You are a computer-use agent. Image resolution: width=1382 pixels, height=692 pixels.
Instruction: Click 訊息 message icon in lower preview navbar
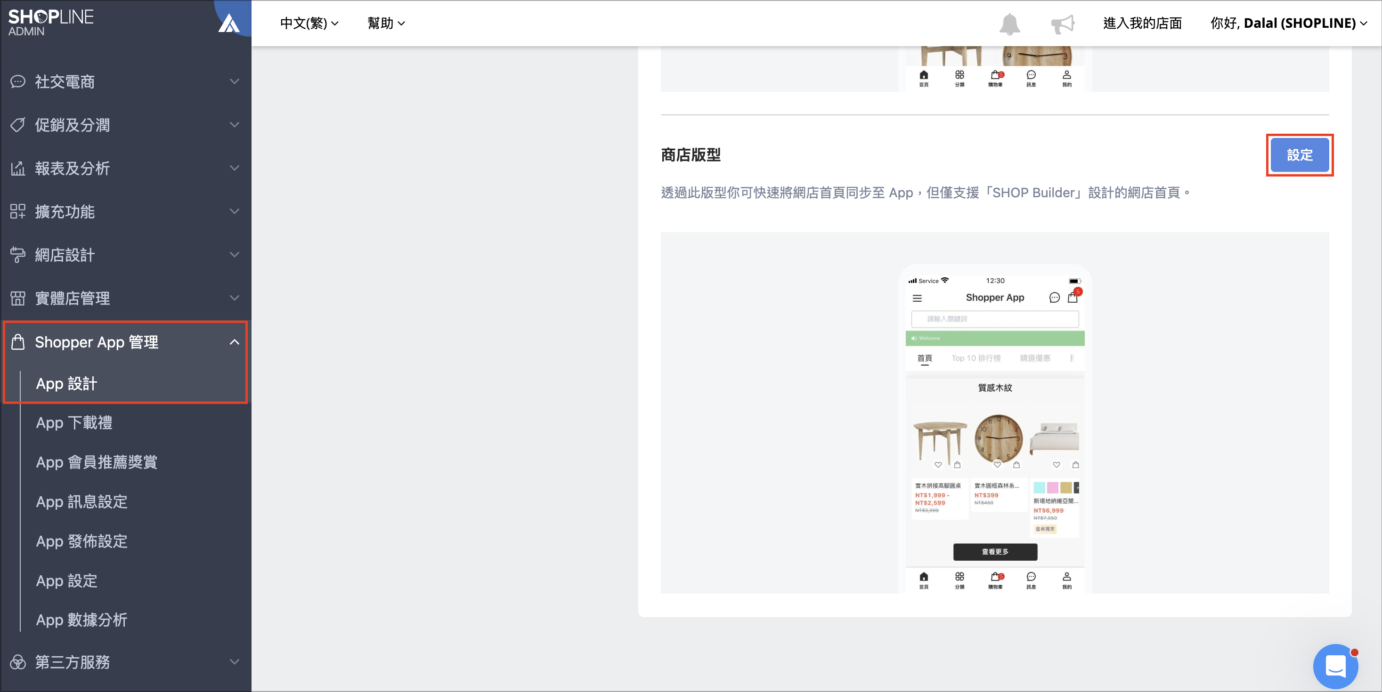pos(1031,577)
